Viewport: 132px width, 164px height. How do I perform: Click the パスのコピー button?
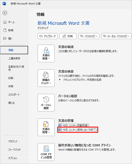(89, 36)
